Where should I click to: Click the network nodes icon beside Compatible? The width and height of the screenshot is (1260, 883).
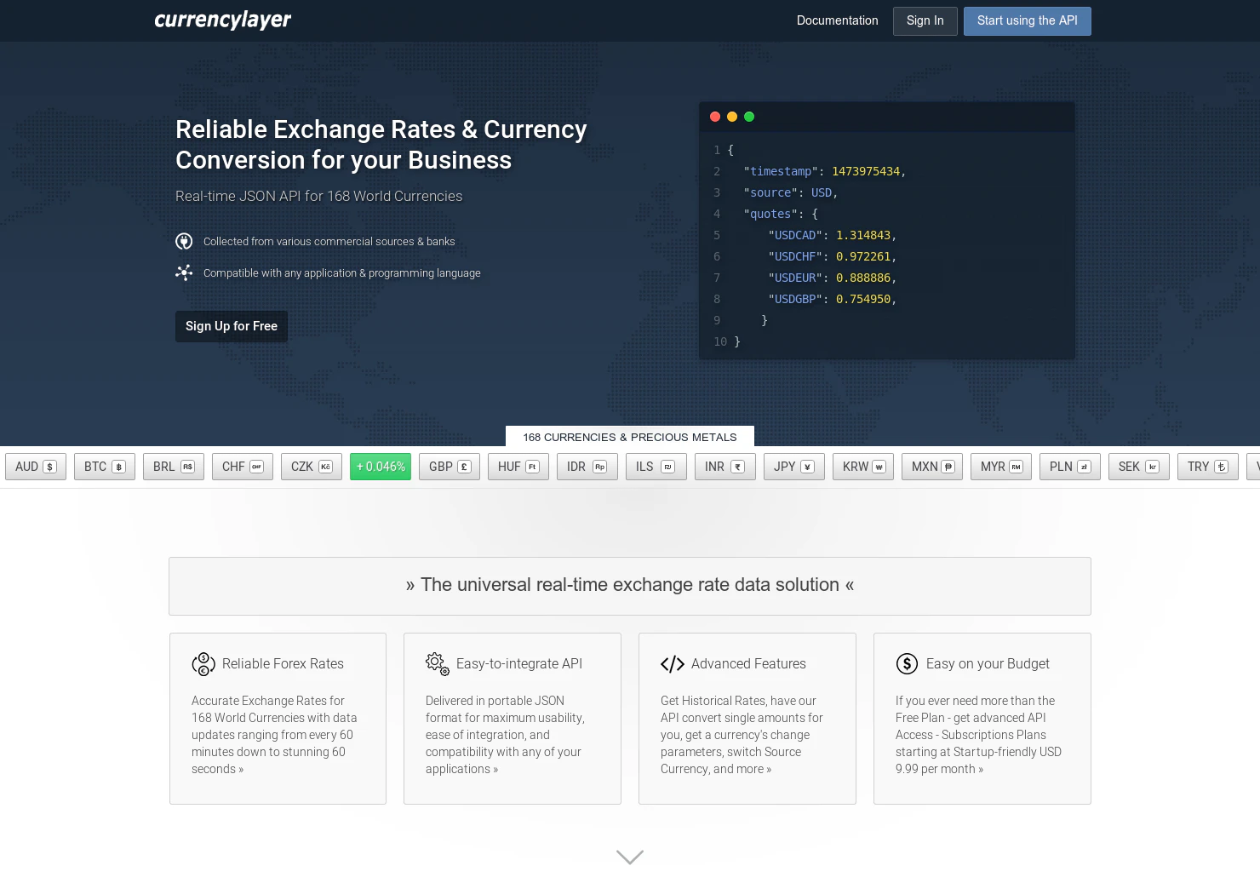(184, 273)
